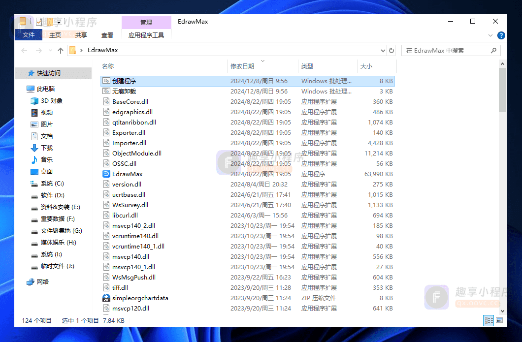Screen dimensions: 522x342
Task: Click the search magnifier icon
Action: click(493, 51)
